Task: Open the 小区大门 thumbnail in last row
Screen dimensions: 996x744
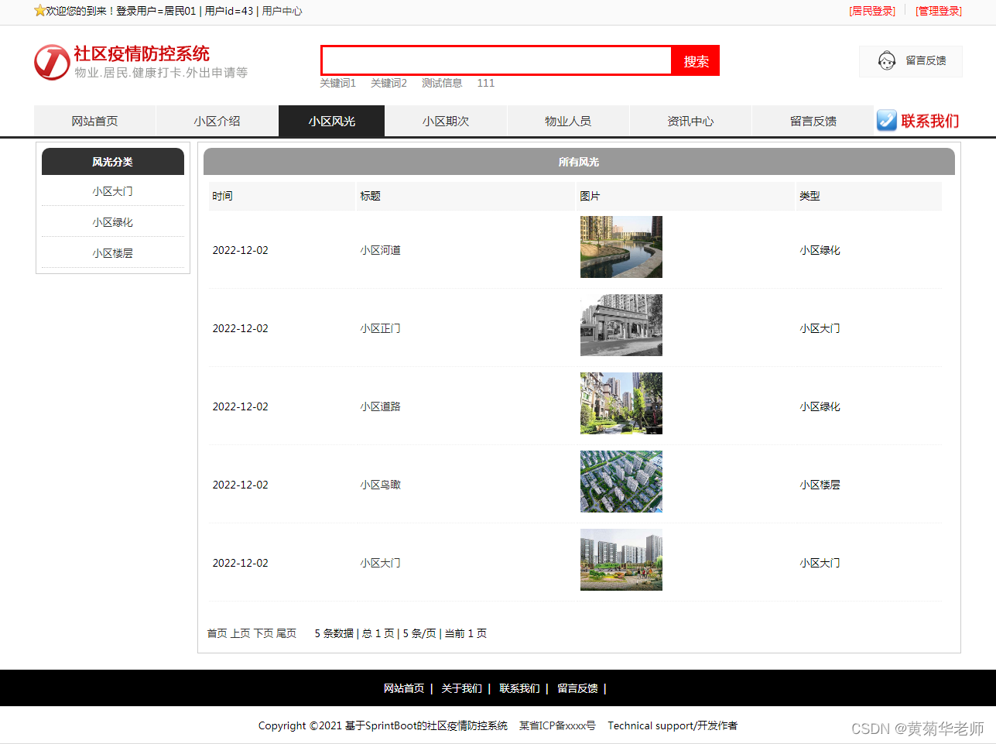Action: (621, 560)
